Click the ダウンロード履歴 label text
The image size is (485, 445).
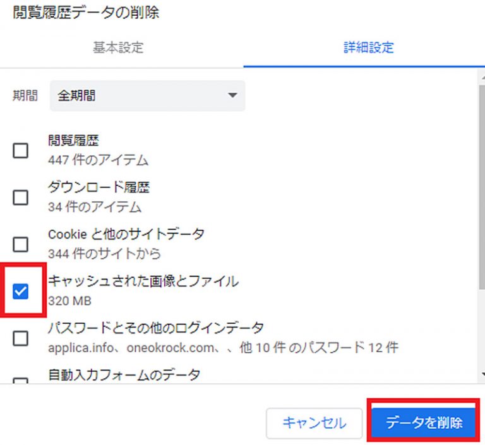point(99,187)
